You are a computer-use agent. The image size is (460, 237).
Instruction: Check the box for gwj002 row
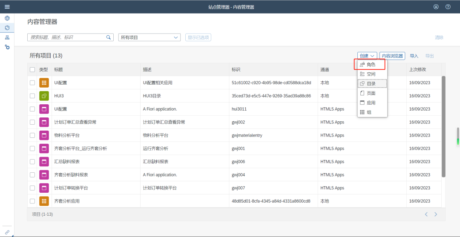click(x=32, y=122)
